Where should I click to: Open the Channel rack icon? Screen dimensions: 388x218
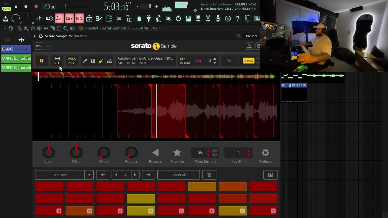pos(109,18)
